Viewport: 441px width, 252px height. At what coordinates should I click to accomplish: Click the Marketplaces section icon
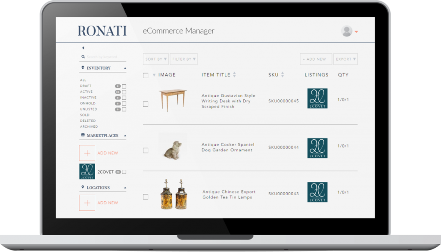tap(82, 135)
